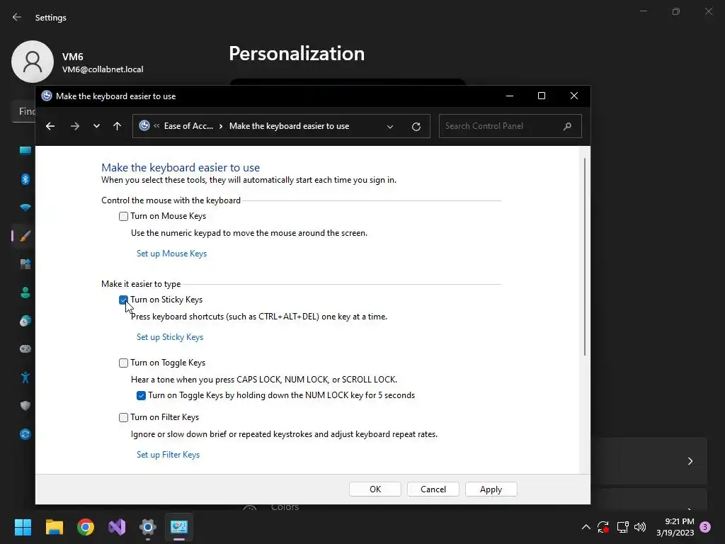Viewport: 725px width, 544px height.
Task: Close the keyboard settings Control Panel window
Action: [x=573, y=96]
